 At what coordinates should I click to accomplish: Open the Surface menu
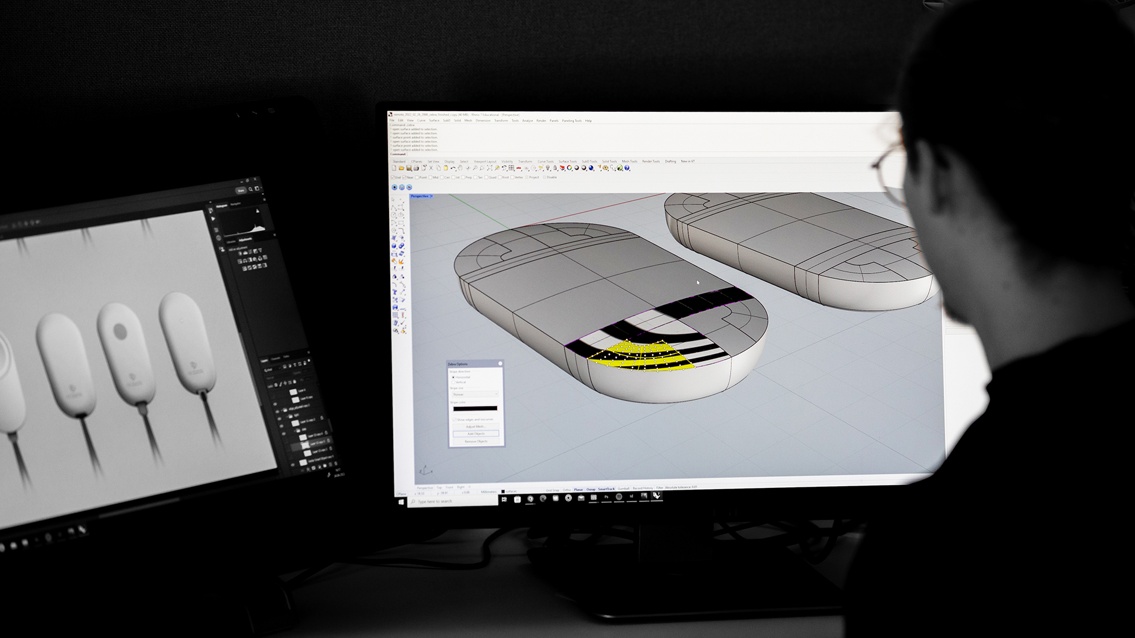[x=434, y=121]
